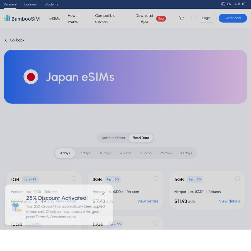
Task: View details of the 5GB plan
Action: 230,201
